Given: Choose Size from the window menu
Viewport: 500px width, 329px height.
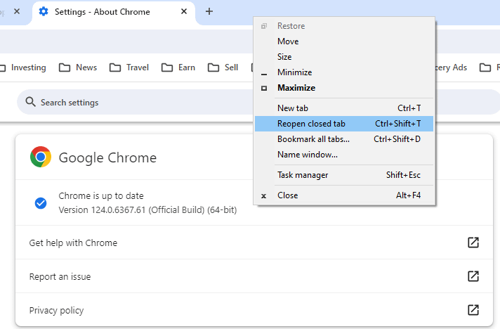Looking at the screenshot, I should click(344, 57).
